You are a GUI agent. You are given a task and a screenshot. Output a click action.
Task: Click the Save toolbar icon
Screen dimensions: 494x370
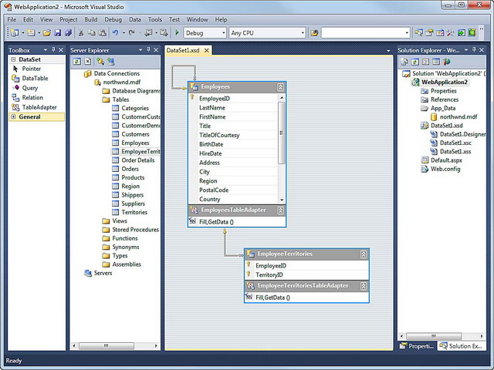[x=57, y=32]
